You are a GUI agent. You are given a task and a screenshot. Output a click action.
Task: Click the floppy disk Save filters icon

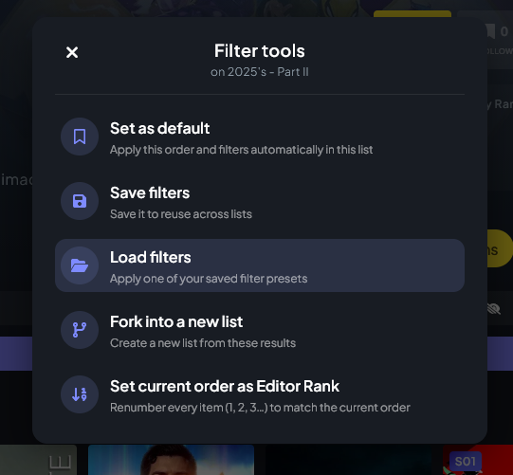[x=80, y=201]
